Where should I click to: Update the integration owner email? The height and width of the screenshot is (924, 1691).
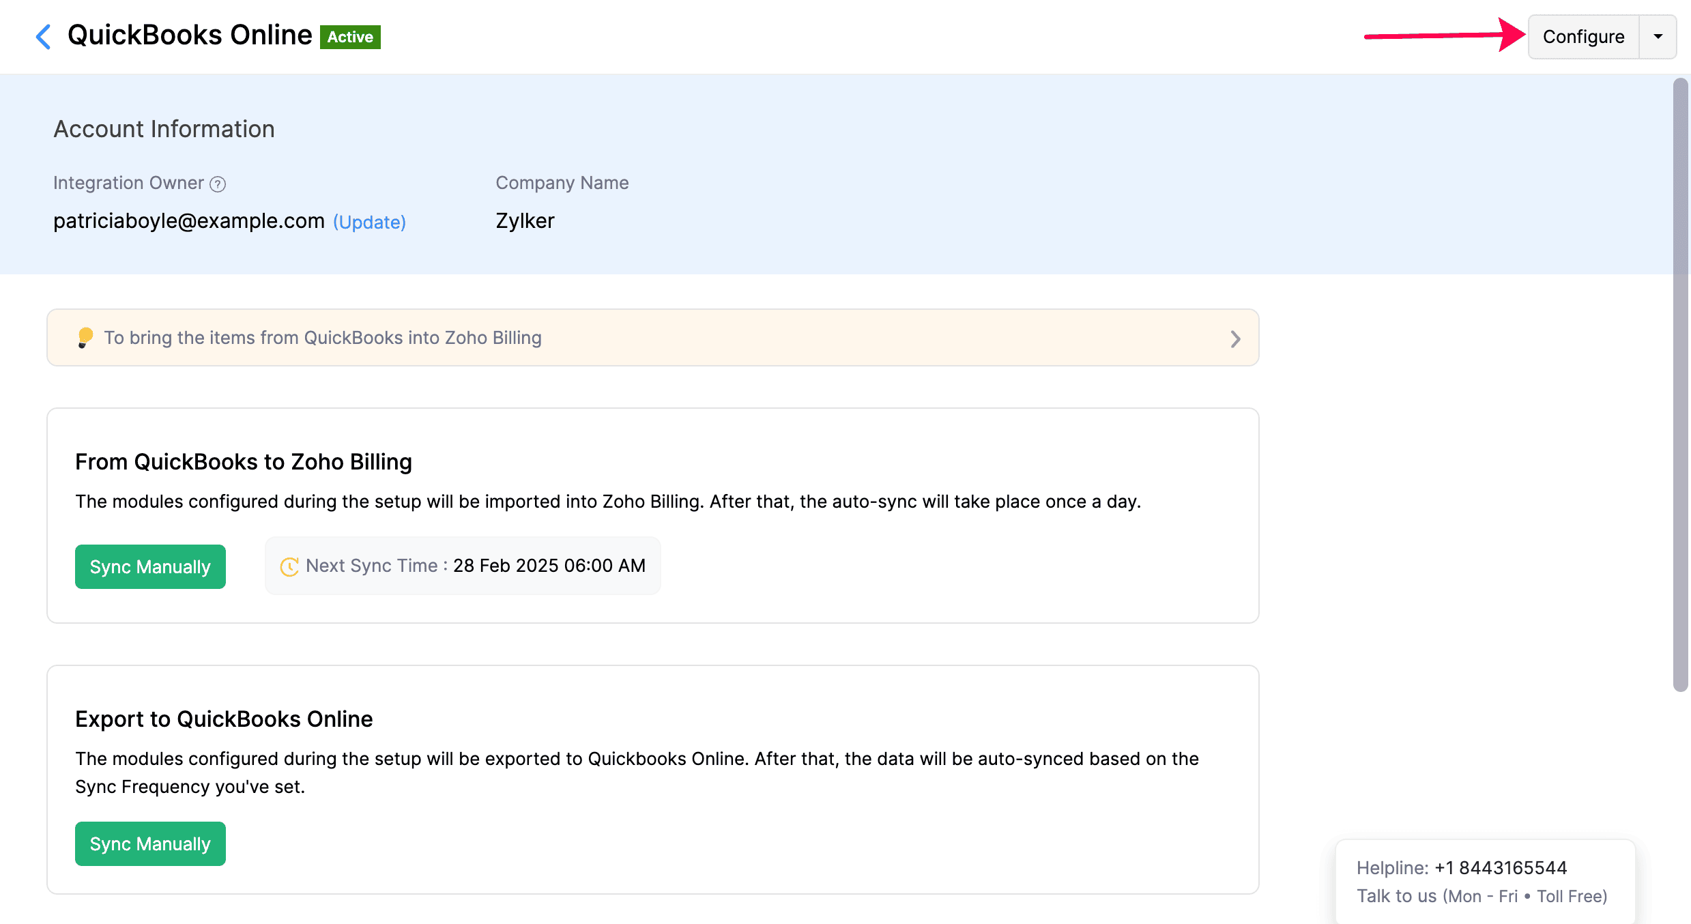(368, 222)
